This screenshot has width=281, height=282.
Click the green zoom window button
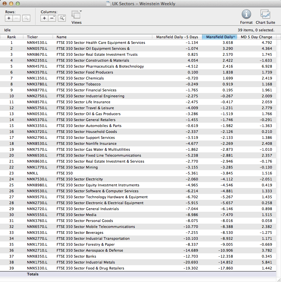pyautogui.click(x=18, y=4)
